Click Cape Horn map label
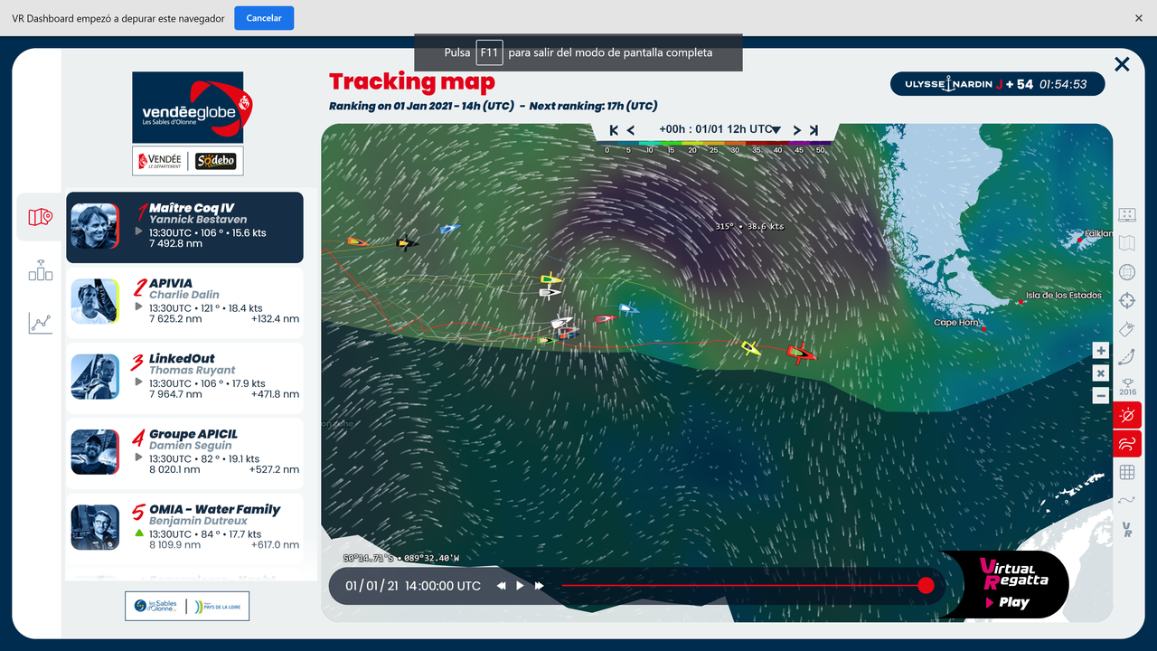 (956, 323)
